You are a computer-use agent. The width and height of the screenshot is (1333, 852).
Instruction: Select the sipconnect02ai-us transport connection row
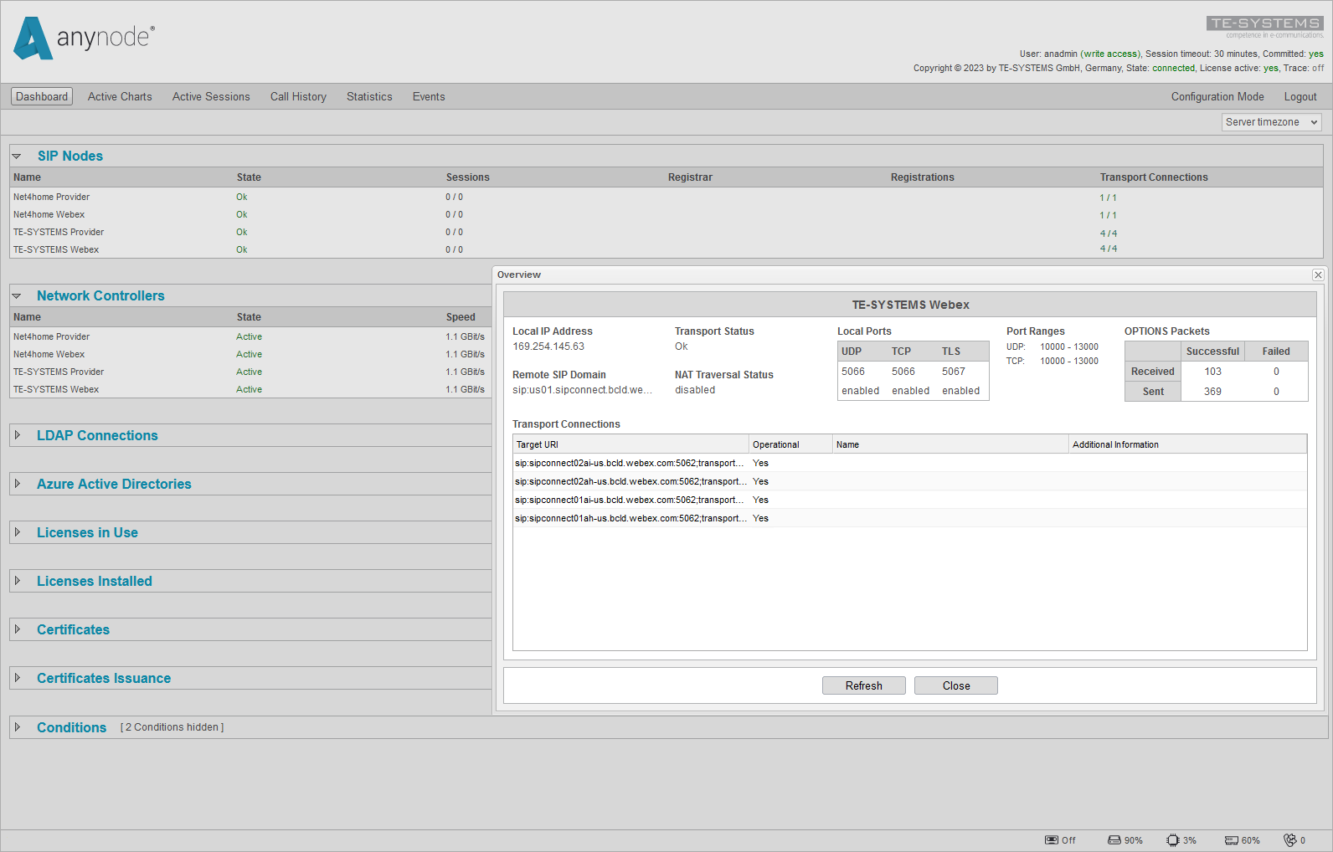pyautogui.click(x=909, y=463)
